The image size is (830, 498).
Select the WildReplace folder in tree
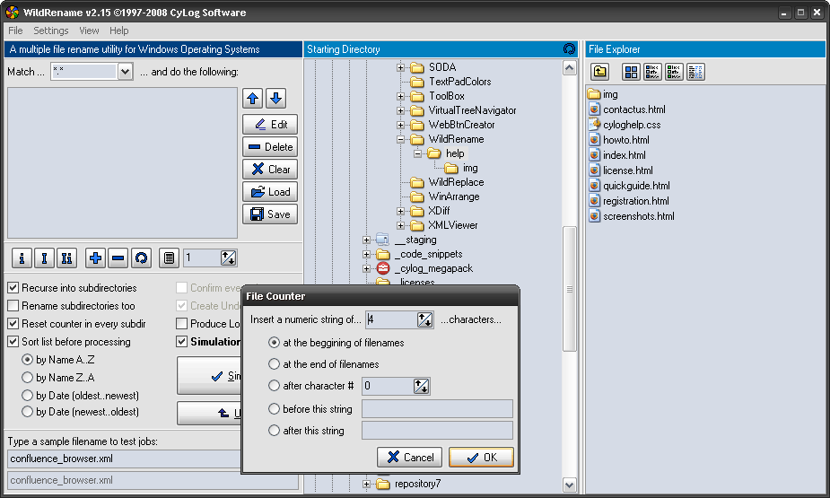coord(456,182)
